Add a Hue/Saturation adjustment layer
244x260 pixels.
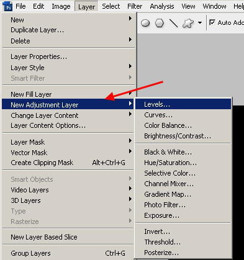pos(183,163)
